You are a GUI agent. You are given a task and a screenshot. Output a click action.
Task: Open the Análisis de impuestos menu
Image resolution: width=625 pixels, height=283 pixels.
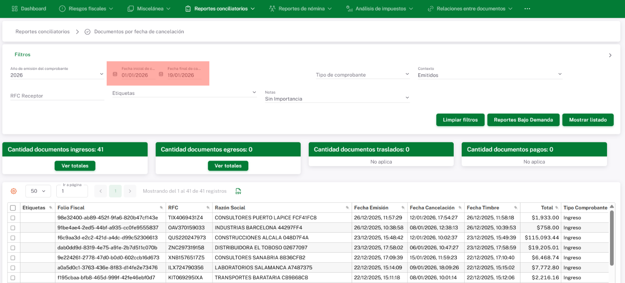380,8
